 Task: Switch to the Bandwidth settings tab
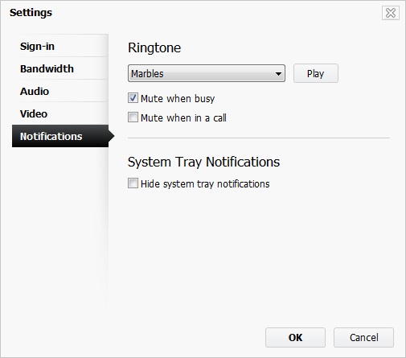coord(60,68)
